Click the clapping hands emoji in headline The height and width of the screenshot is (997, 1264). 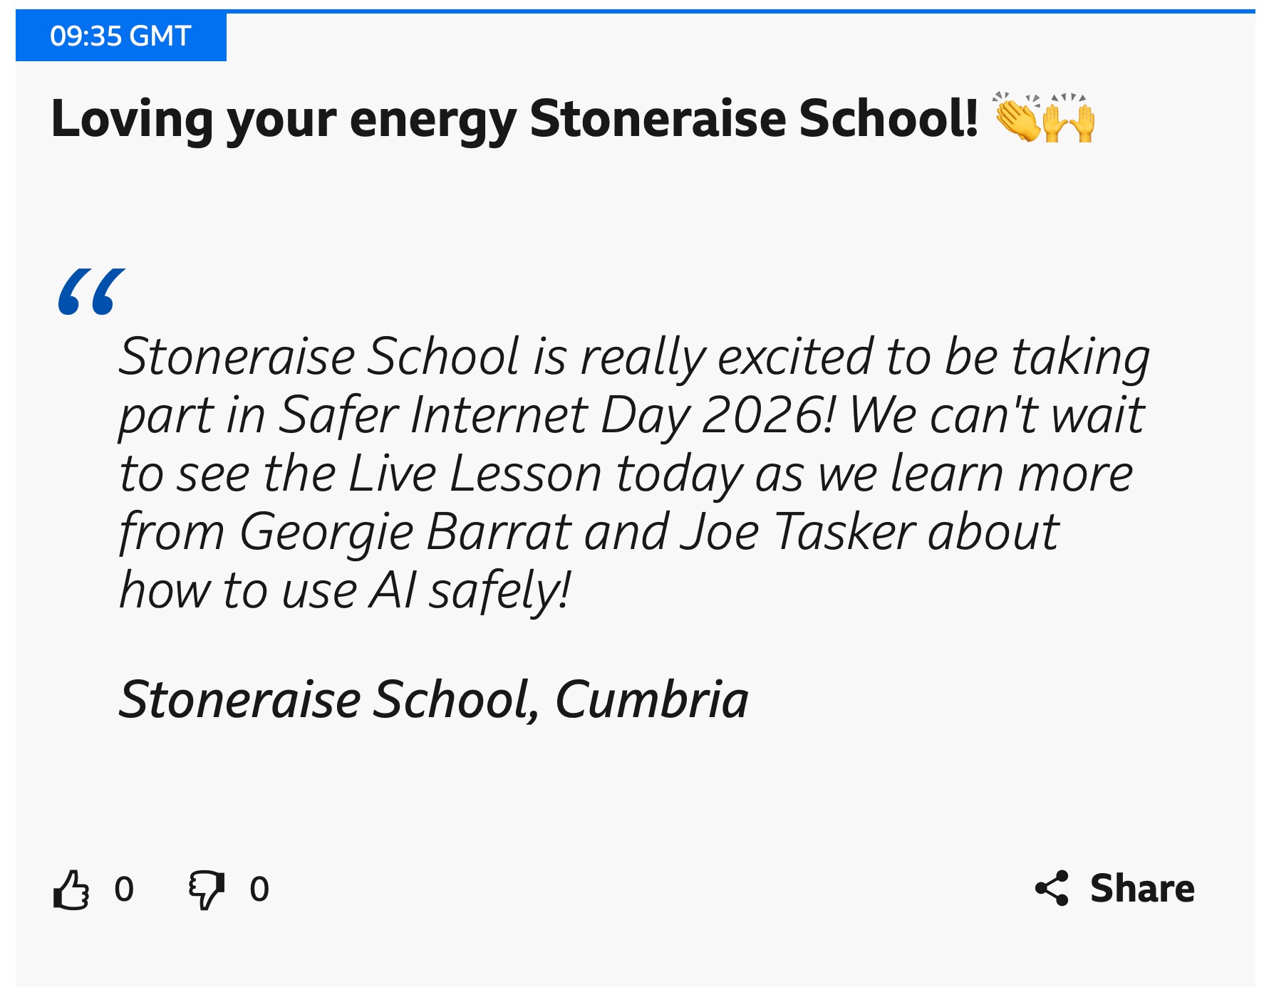1017,118
